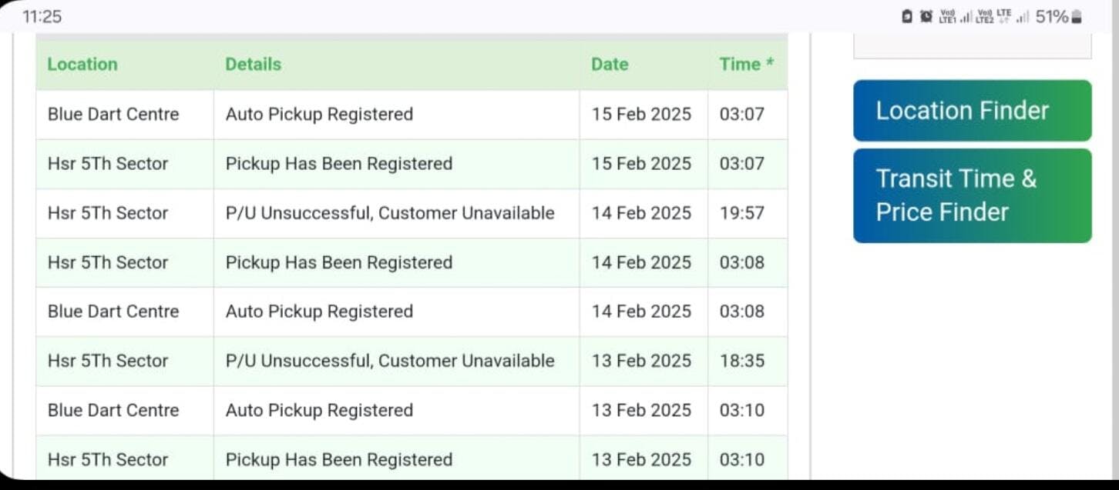Tap the alarm clock status icon

tap(926, 17)
